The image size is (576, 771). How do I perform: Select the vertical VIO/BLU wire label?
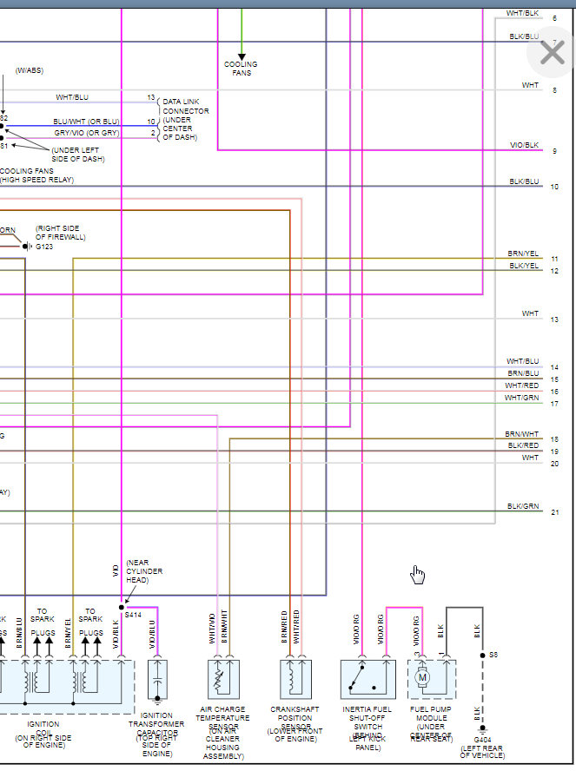(152, 634)
